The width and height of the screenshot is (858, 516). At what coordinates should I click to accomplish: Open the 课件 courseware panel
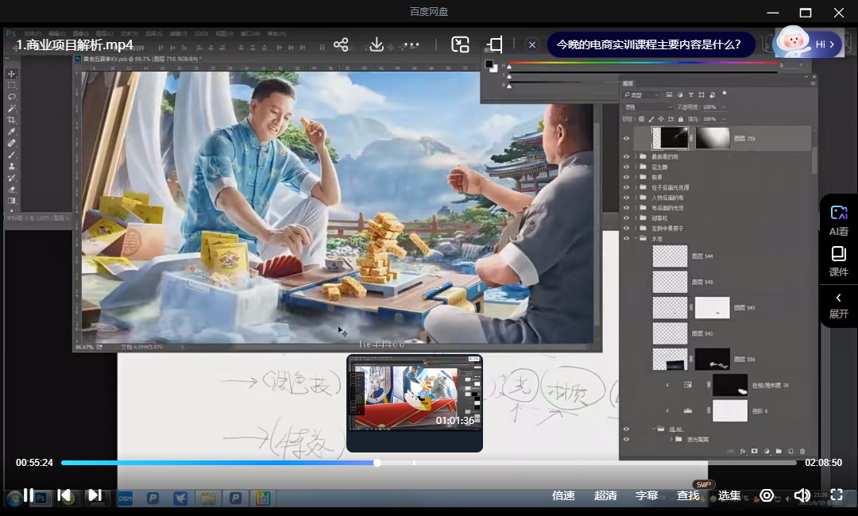(x=838, y=260)
